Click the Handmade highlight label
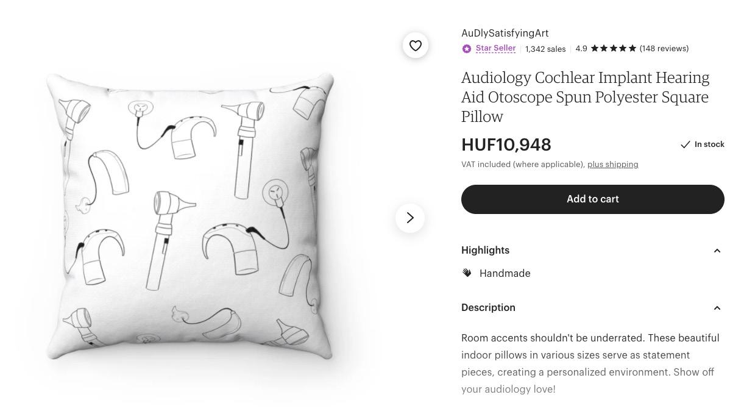Image resolution: width=755 pixels, height=414 pixels. point(505,274)
